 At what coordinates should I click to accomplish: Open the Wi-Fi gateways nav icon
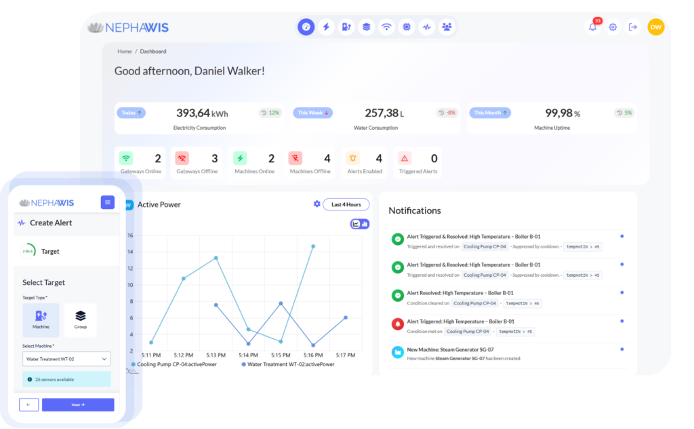[x=386, y=27]
